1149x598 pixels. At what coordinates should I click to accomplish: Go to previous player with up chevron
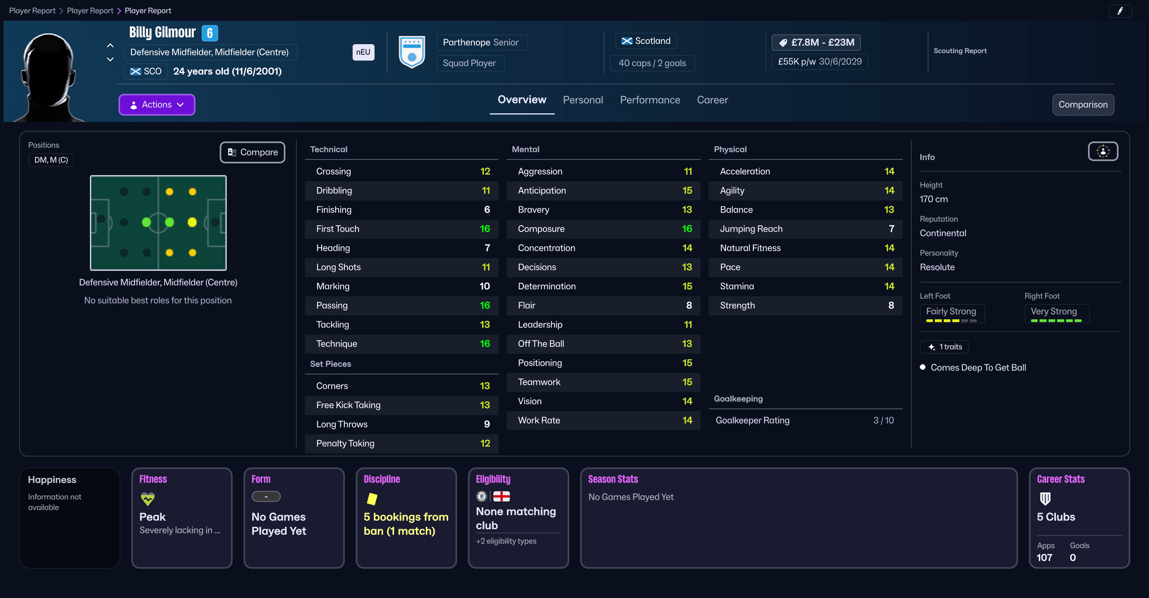[110, 45]
